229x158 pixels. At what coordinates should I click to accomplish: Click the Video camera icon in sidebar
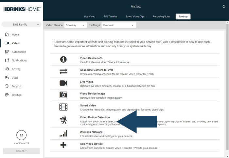pyautogui.click(x=7, y=43)
